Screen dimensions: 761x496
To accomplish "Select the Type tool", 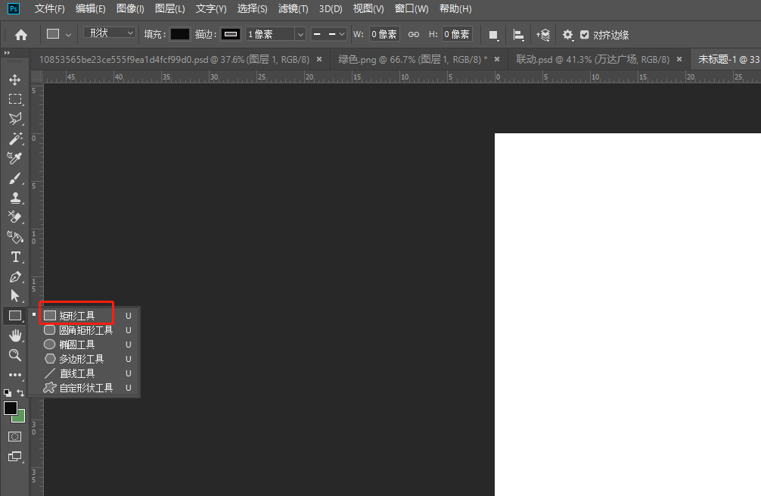I will (15, 257).
